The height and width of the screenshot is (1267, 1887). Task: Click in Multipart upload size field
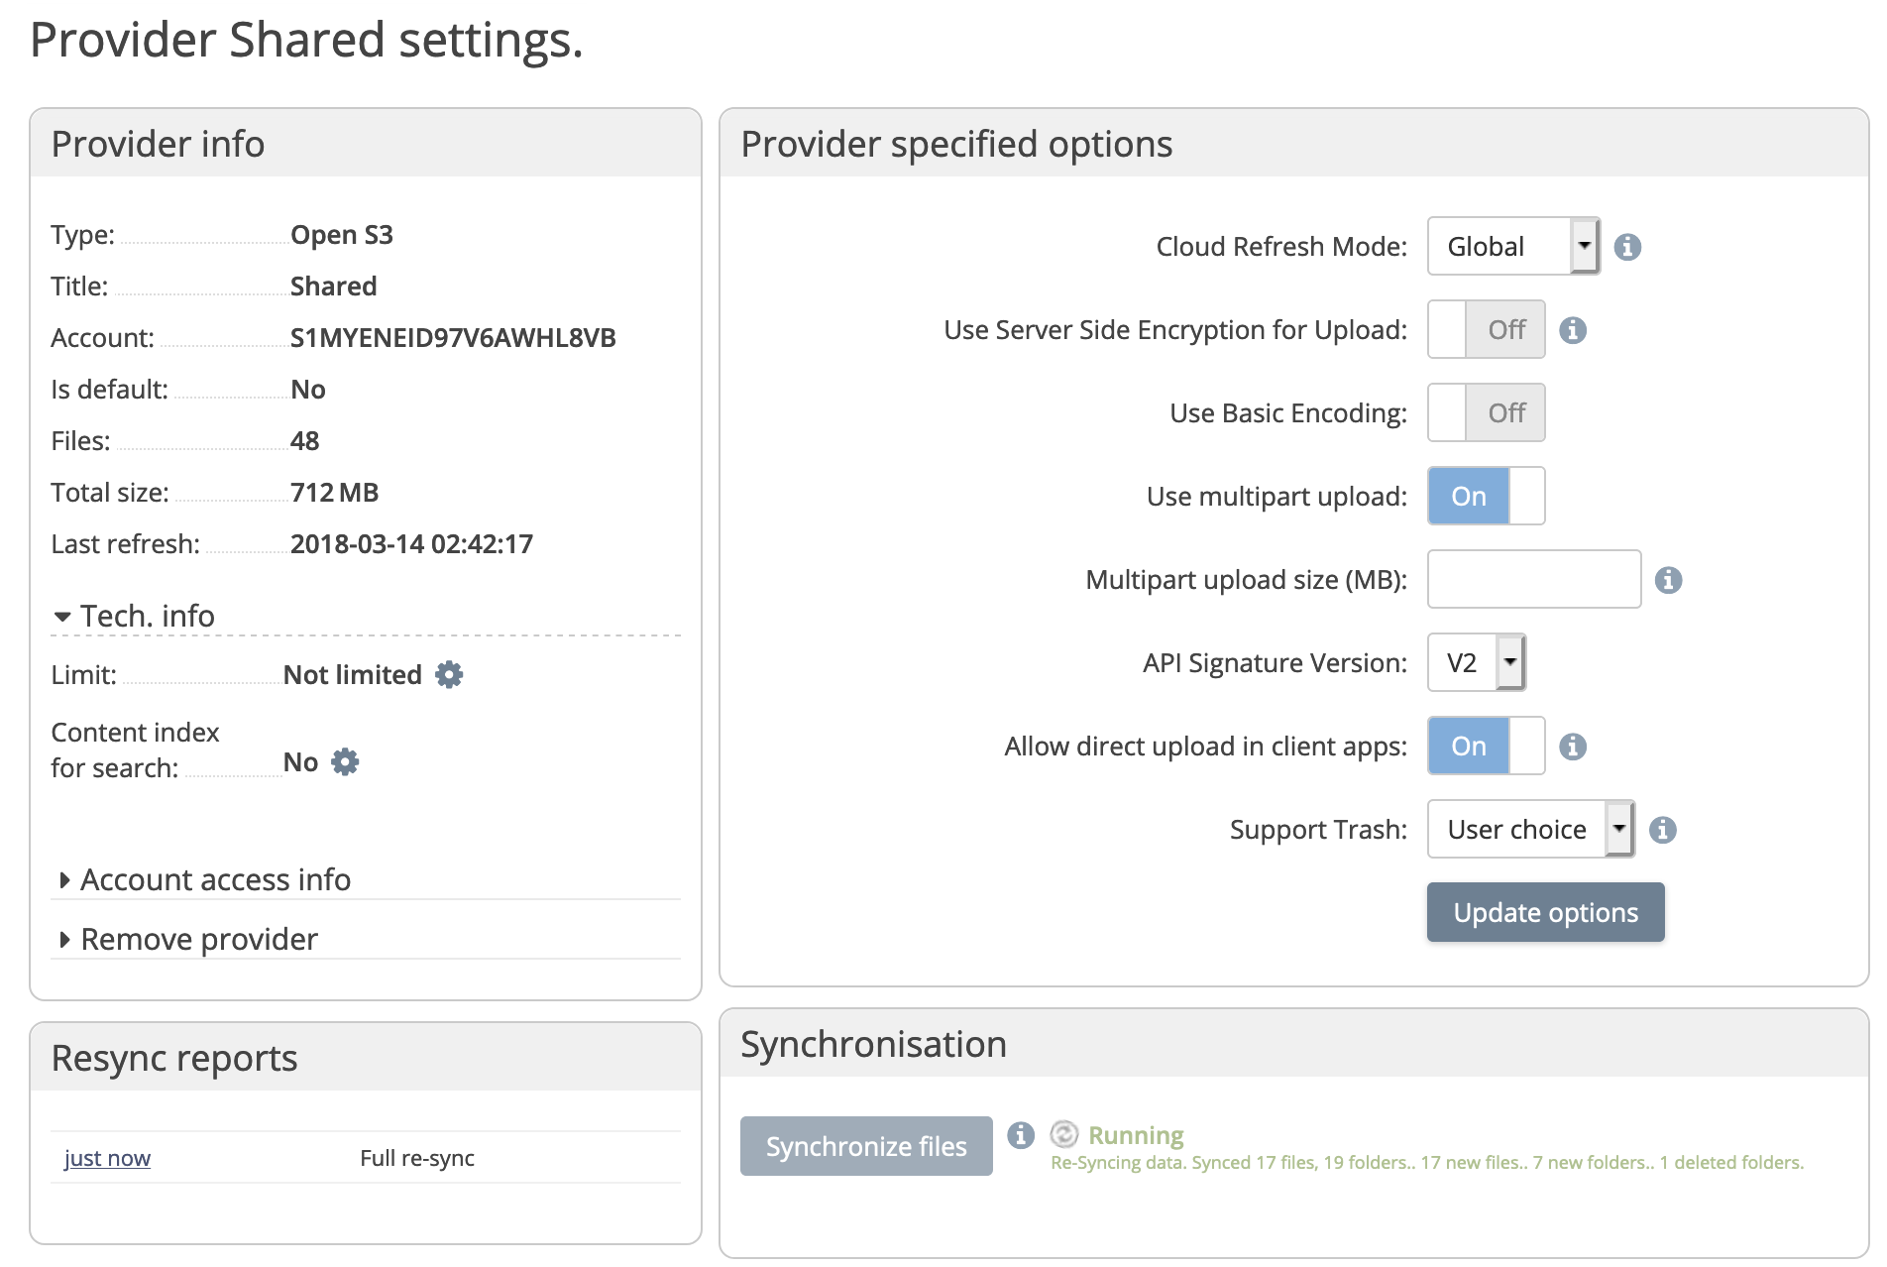1533,580
